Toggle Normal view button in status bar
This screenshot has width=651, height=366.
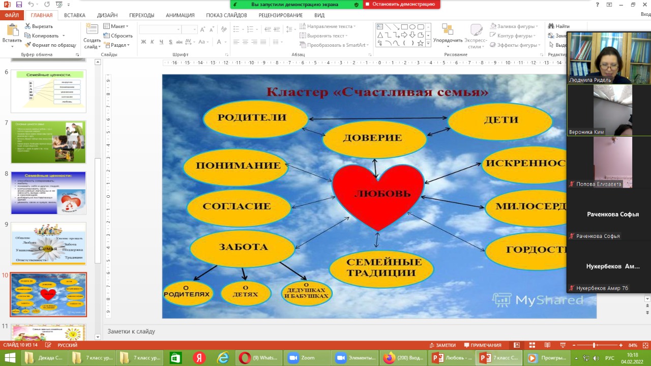[517, 345]
